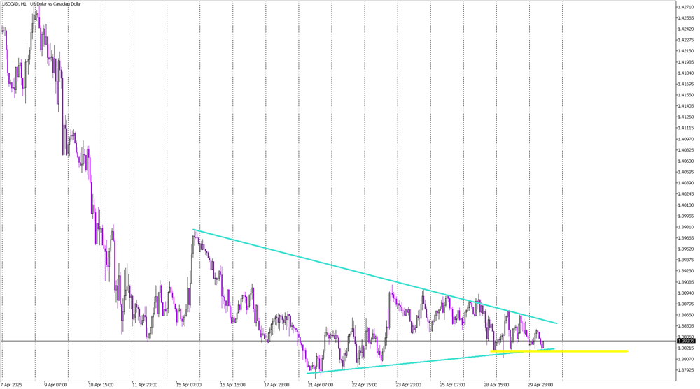
Task: Click the 1.39085 price level label
Action: (686, 282)
